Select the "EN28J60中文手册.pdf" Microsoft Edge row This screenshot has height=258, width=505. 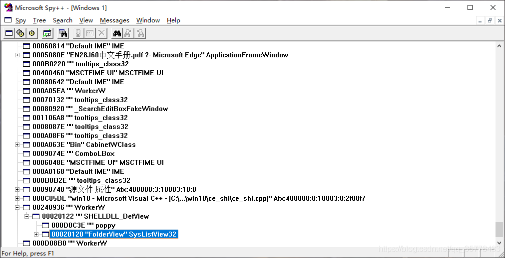[160, 55]
